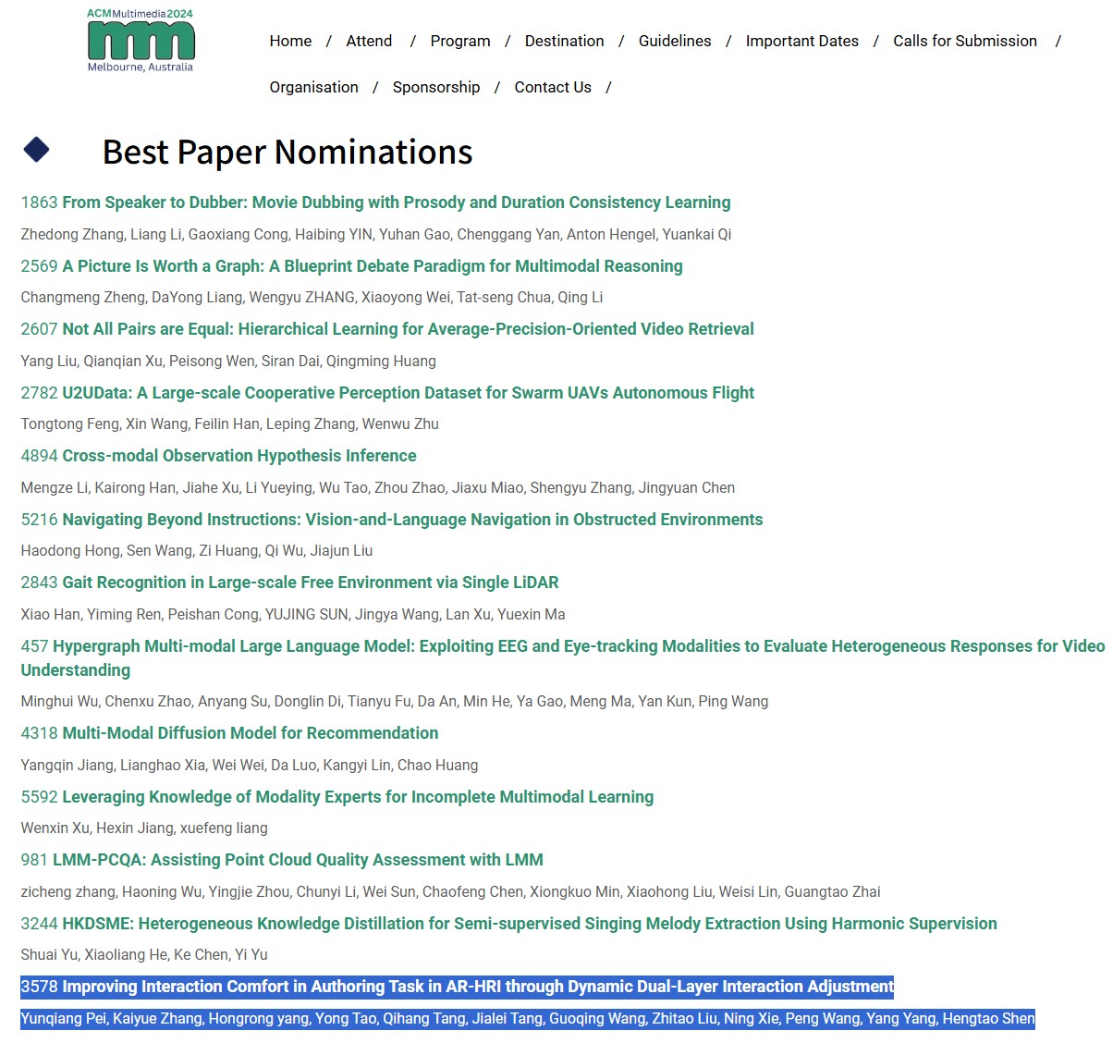Open paper 5216 Navigating Beyond Instructions
This screenshot has width=1113, height=1043.
click(x=392, y=520)
